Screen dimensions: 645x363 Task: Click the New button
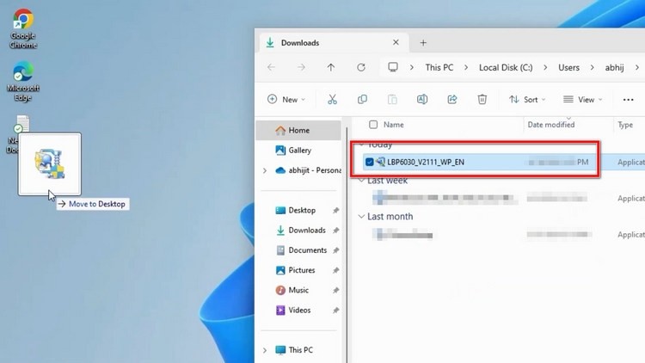(286, 99)
